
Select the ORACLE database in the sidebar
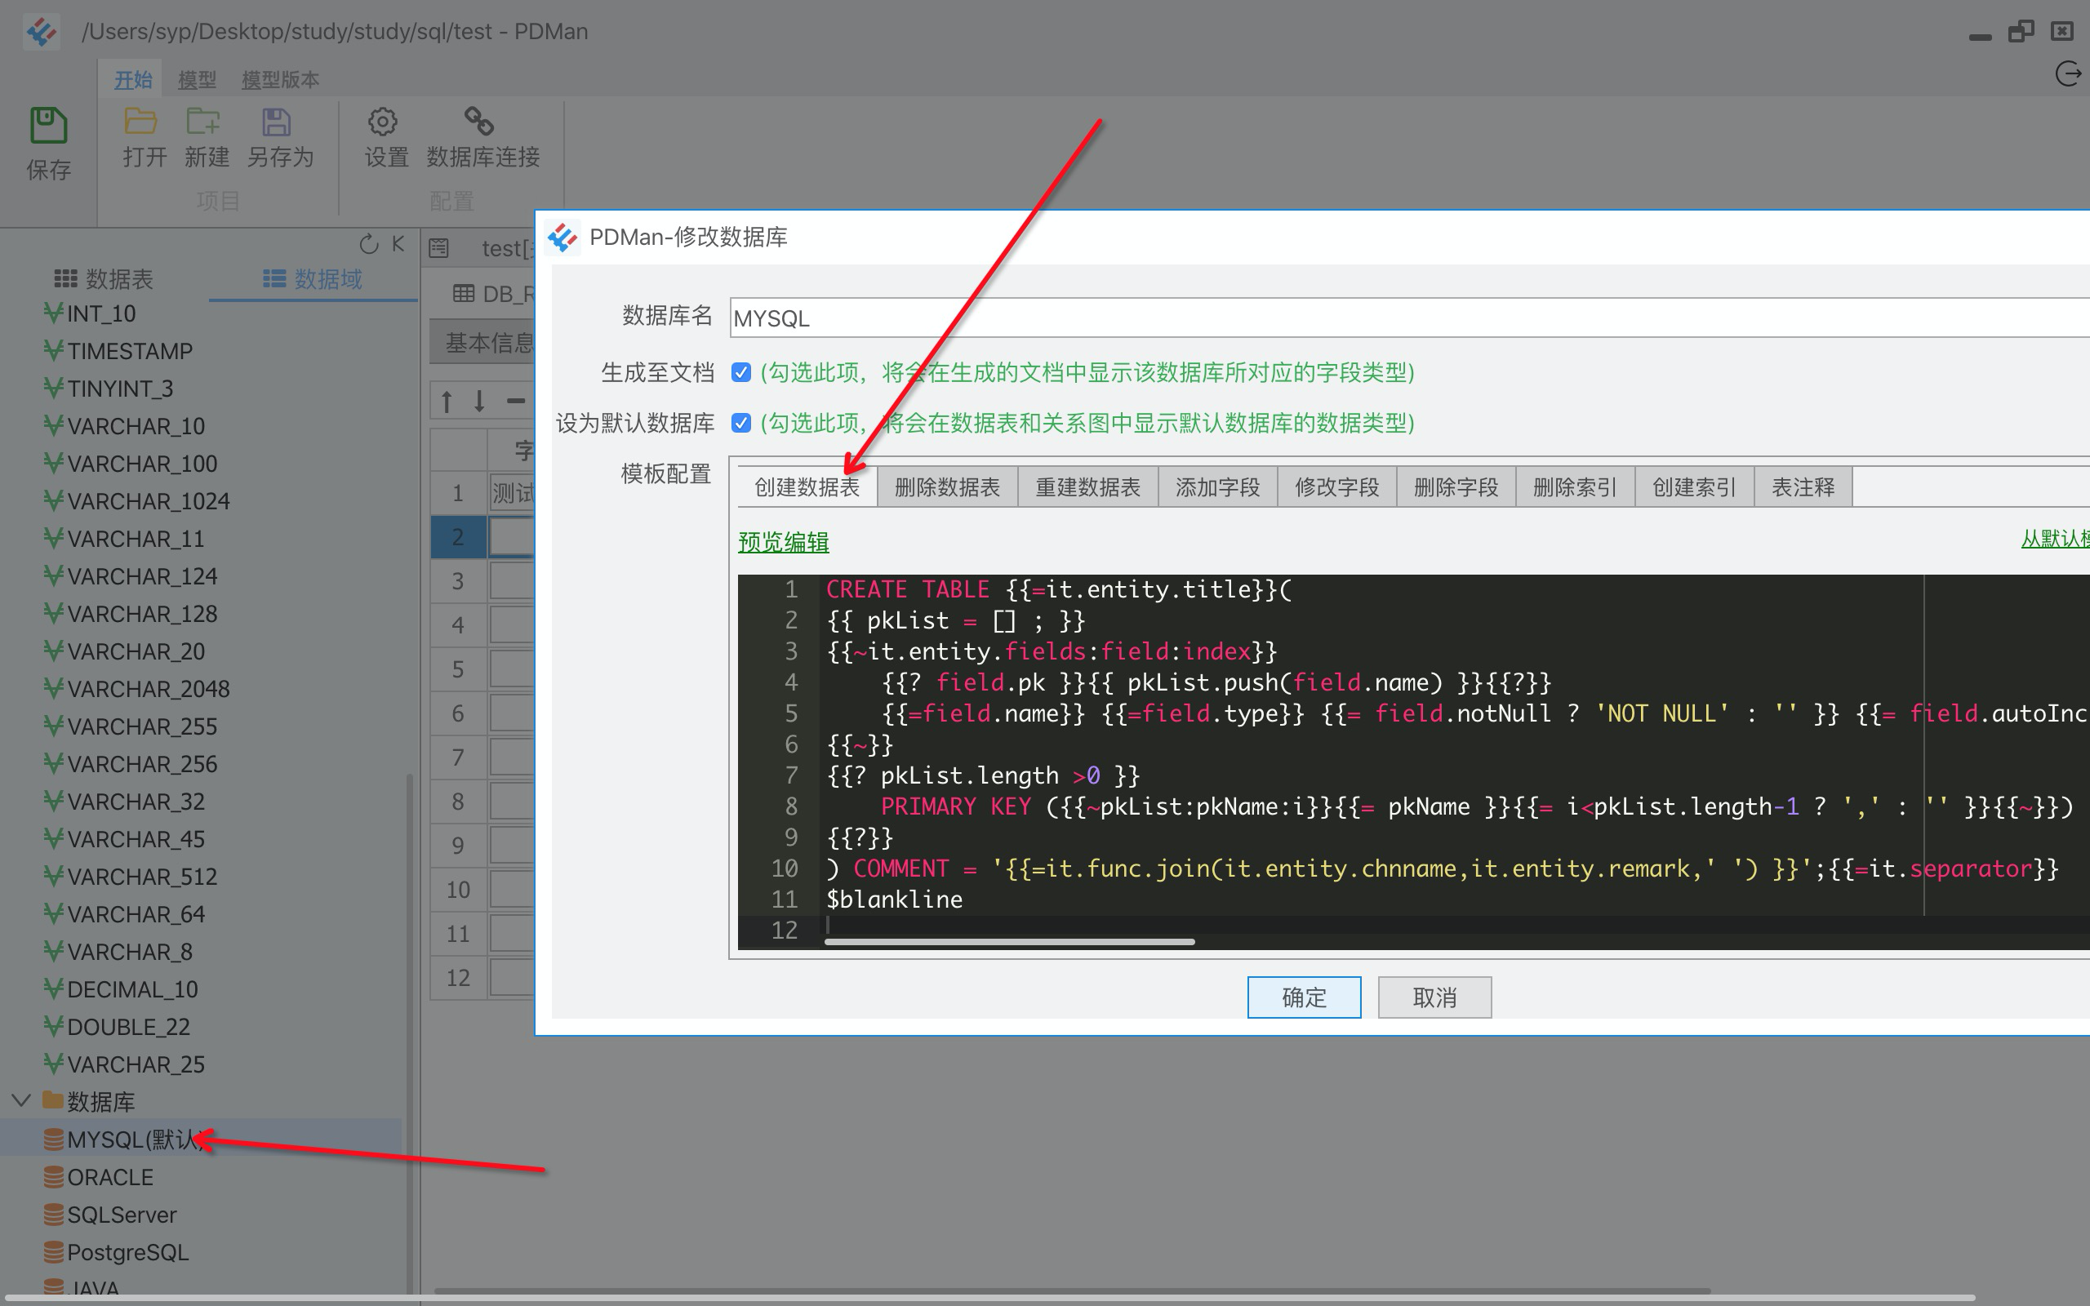(109, 1175)
